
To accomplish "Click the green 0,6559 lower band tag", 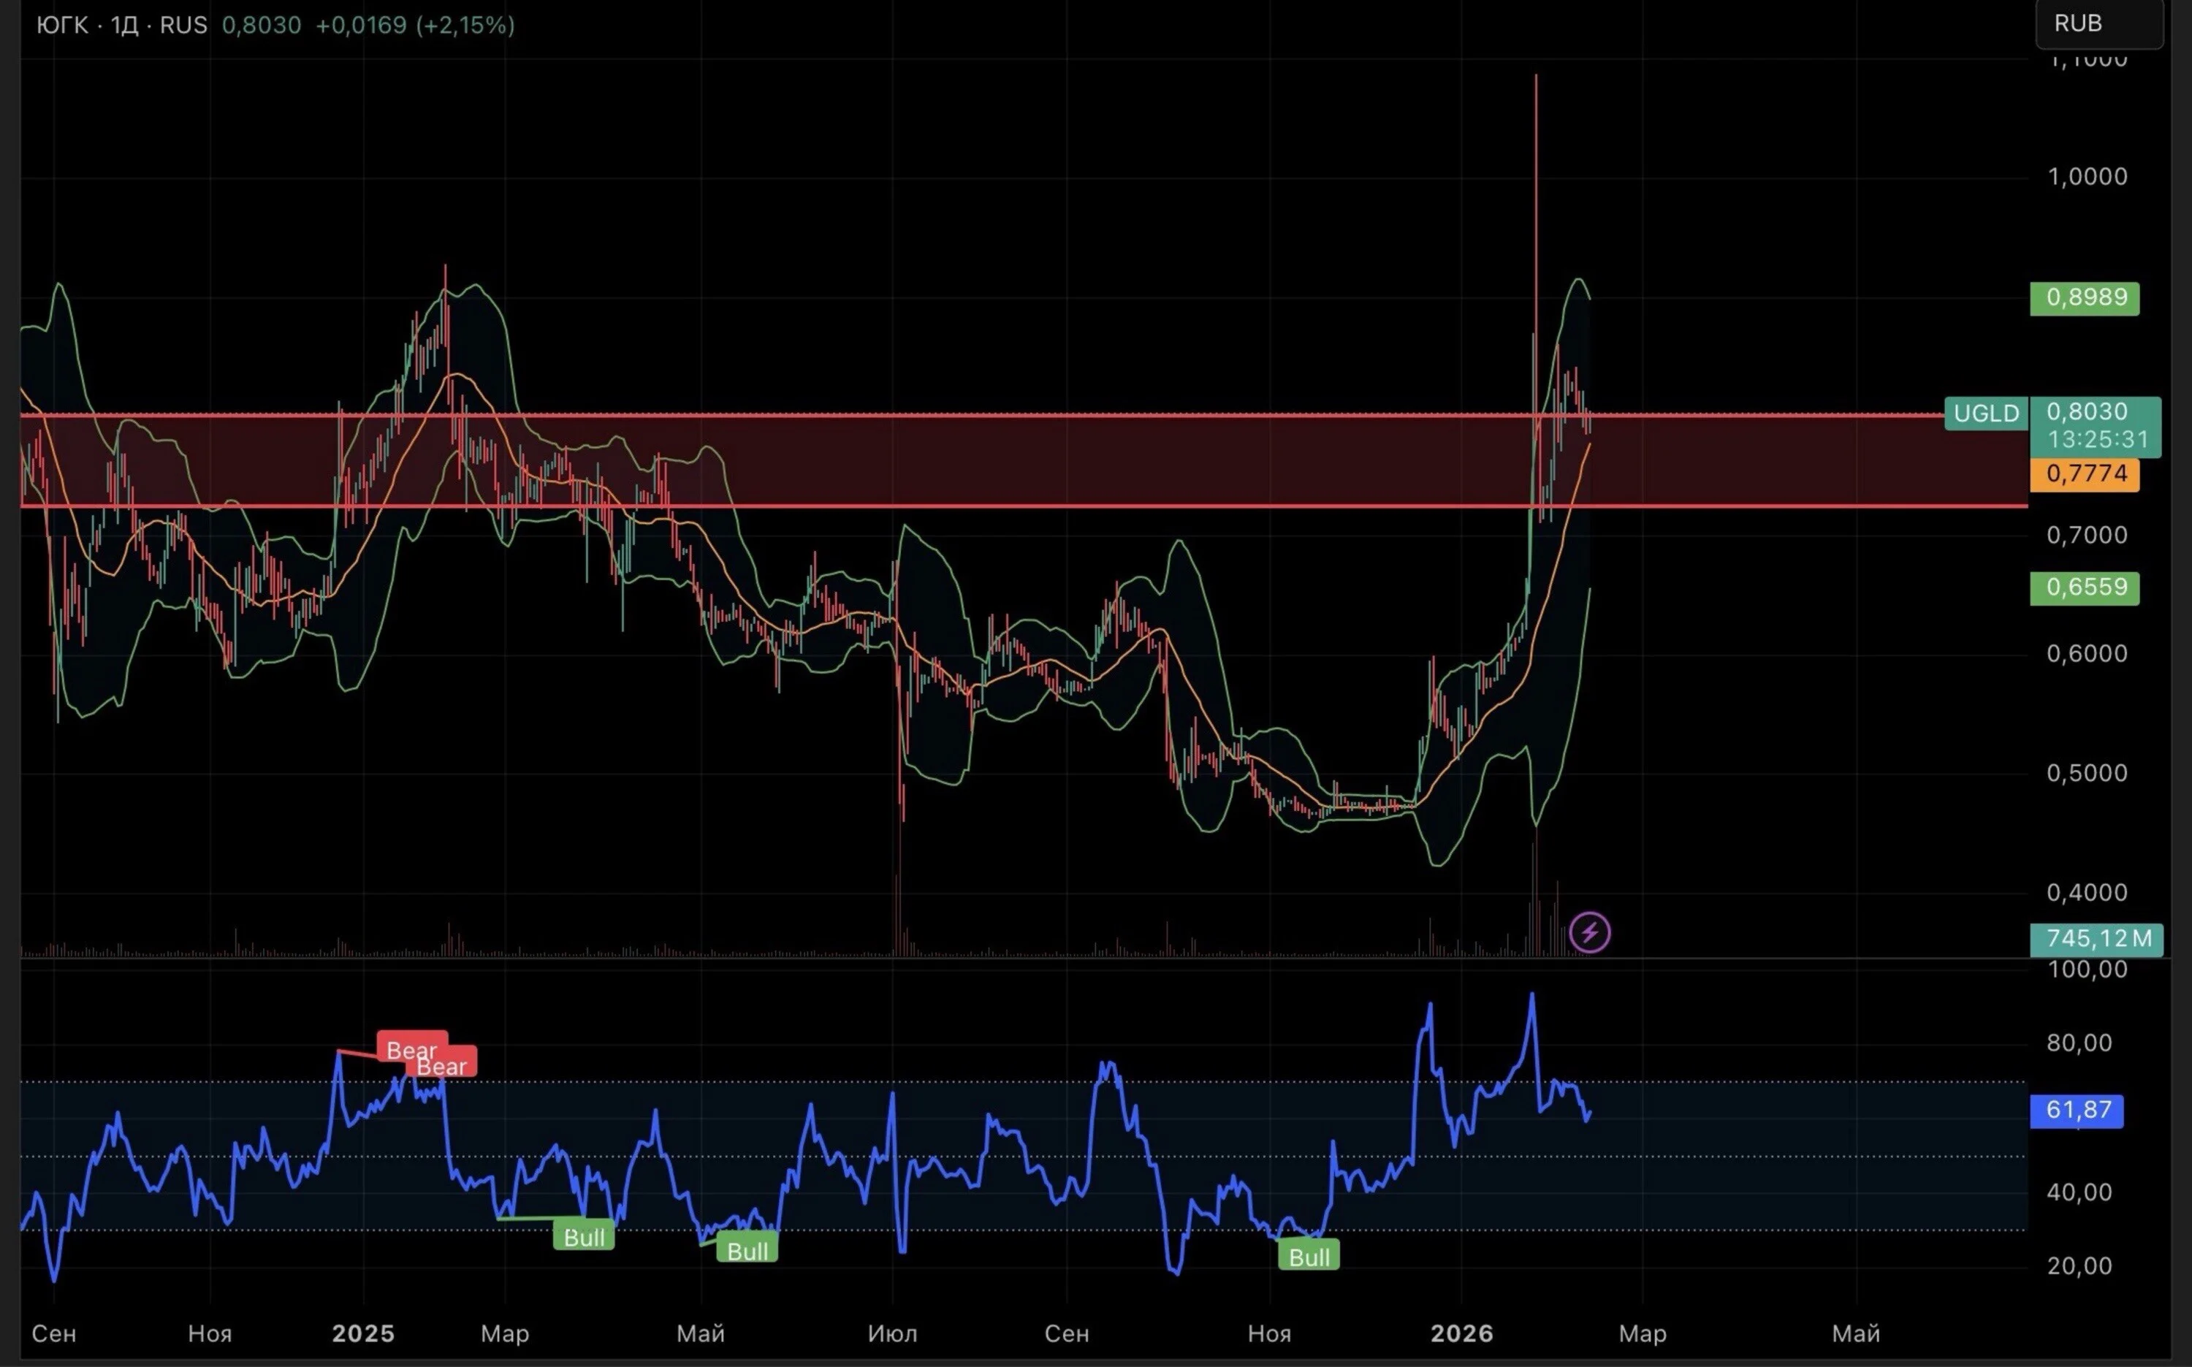I will (2085, 587).
